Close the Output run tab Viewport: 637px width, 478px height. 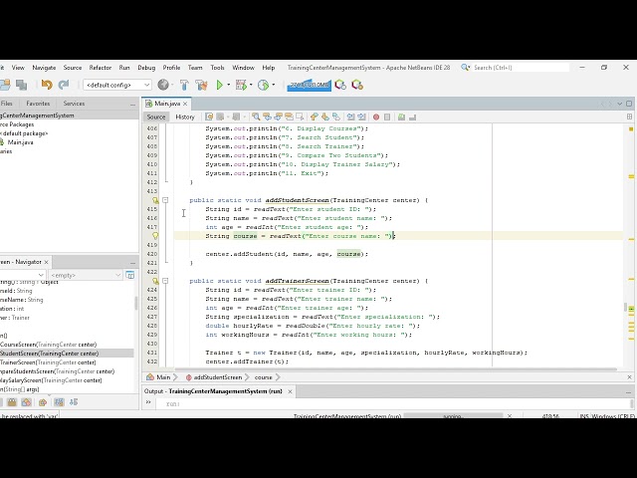tap(290, 391)
